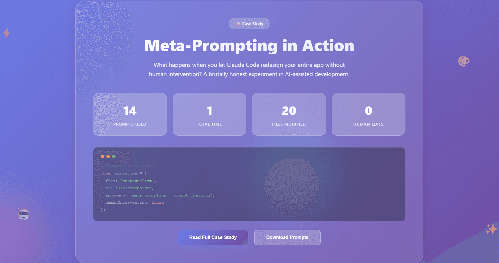Select the '14 Prompts Used' stat card
Image resolution: width=499 pixels, height=263 pixels.
(x=130, y=114)
